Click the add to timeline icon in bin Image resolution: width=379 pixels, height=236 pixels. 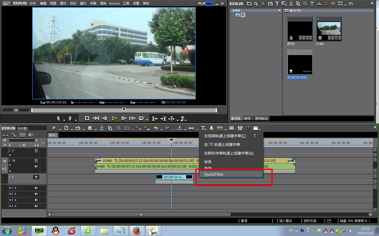point(319,4)
